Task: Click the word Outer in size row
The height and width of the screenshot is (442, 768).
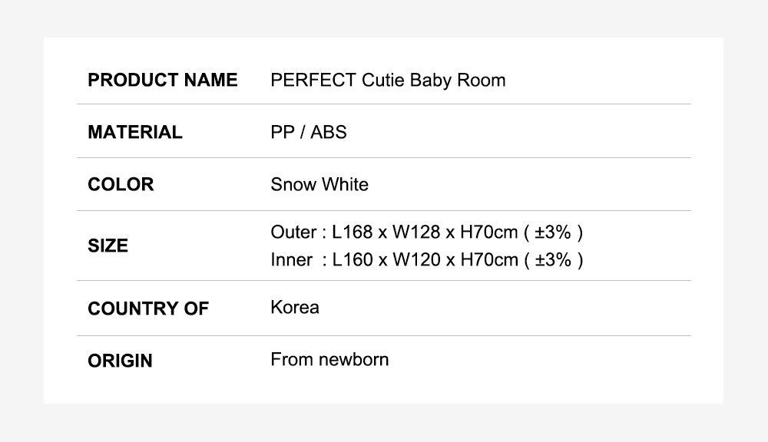Action: pyautogui.click(x=293, y=233)
